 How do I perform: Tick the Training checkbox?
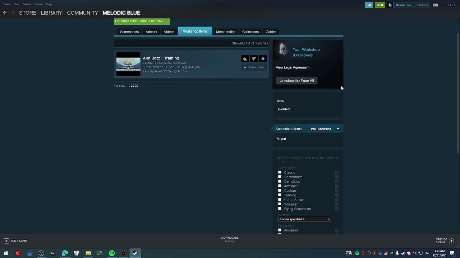(280, 195)
